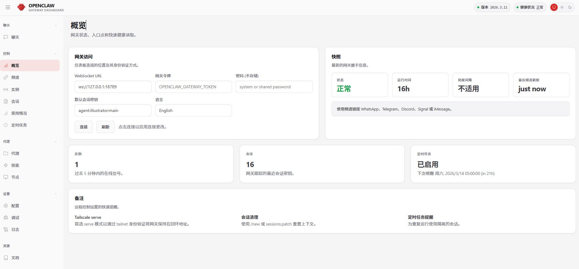Click the red OpenClaw lobster logo

click(x=21, y=7)
